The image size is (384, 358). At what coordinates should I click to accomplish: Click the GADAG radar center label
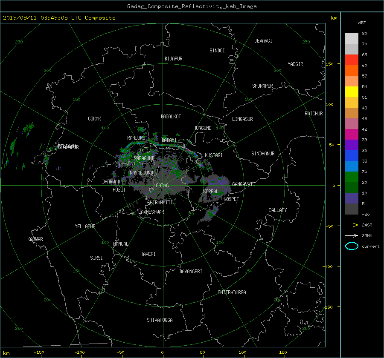tap(163, 186)
